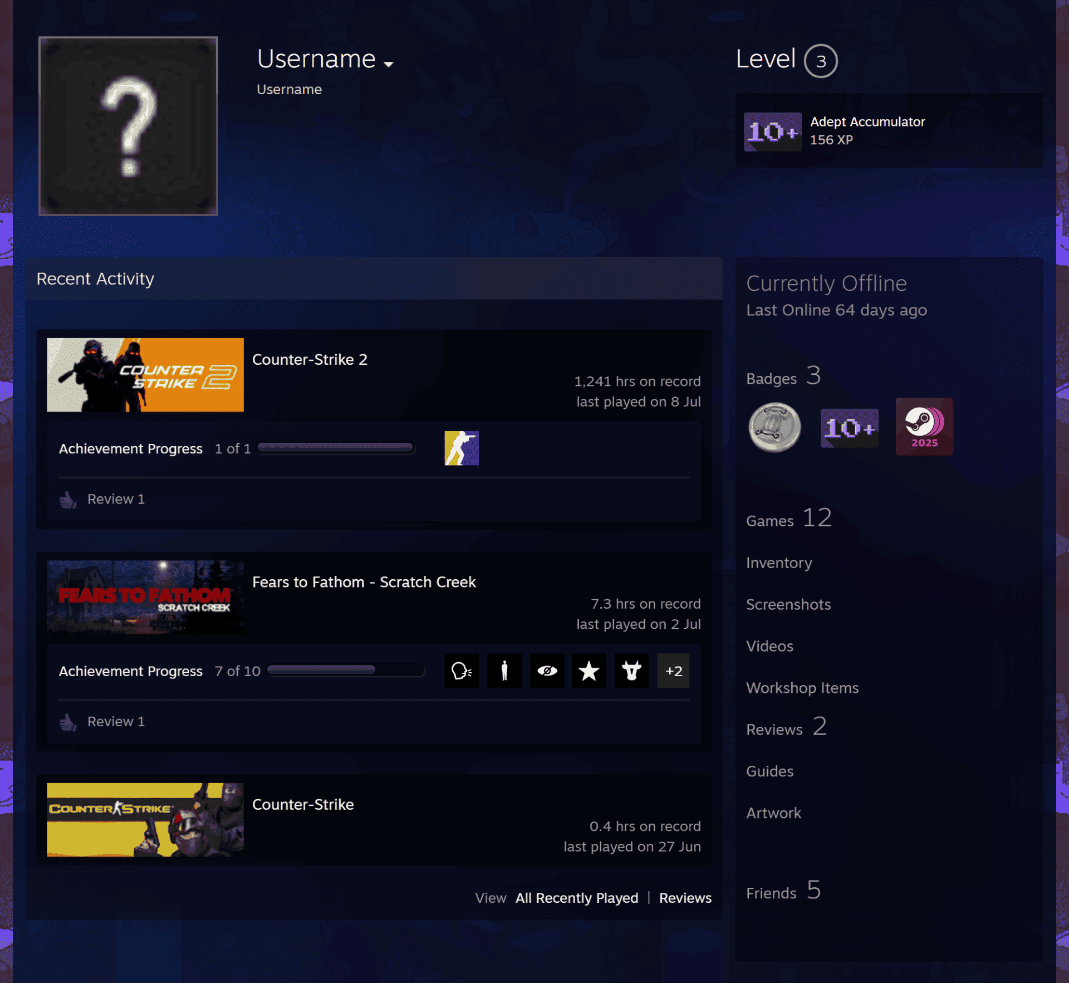
Task: Open the Screenshots page
Action: pyautogui.click(x=788, y=604)
